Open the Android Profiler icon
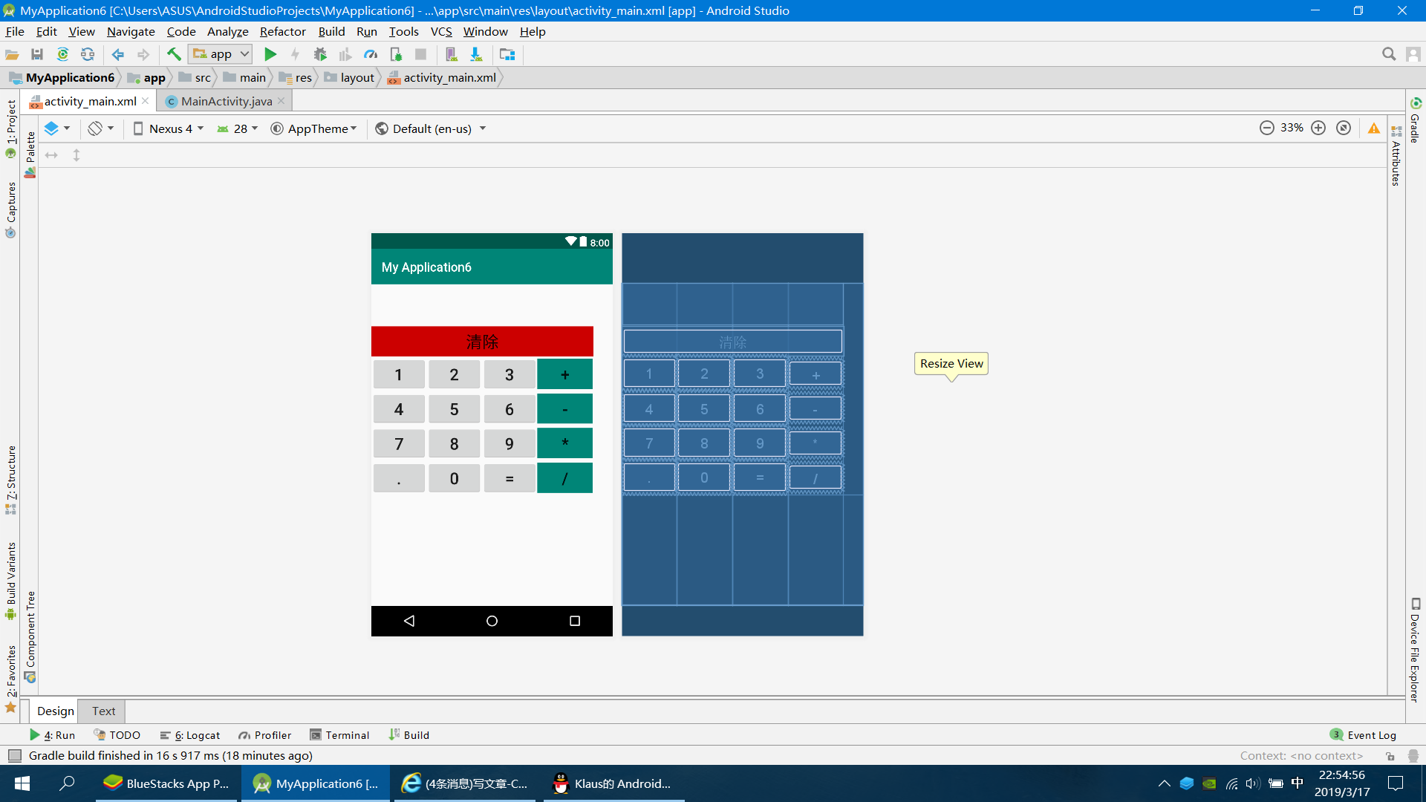The height and width of the screenshot is (802, 1426). click(371, 53)
